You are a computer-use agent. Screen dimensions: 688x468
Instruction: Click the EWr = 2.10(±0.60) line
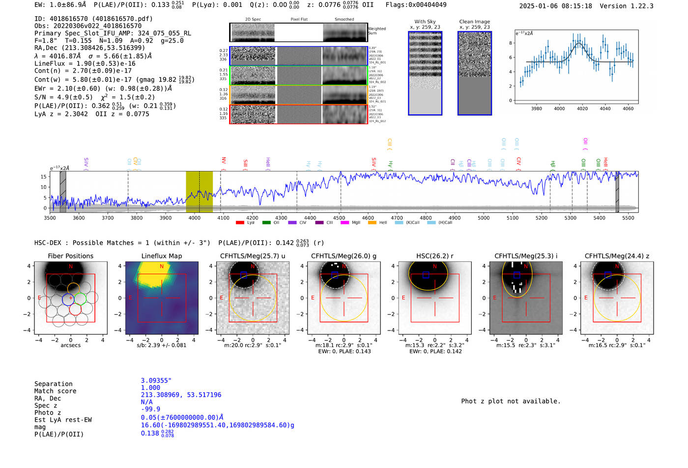(103, 88)
